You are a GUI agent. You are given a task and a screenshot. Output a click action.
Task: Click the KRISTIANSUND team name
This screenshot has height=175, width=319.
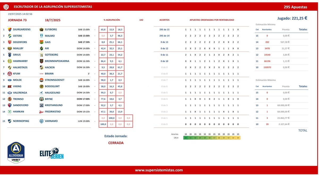coord(53,105)
